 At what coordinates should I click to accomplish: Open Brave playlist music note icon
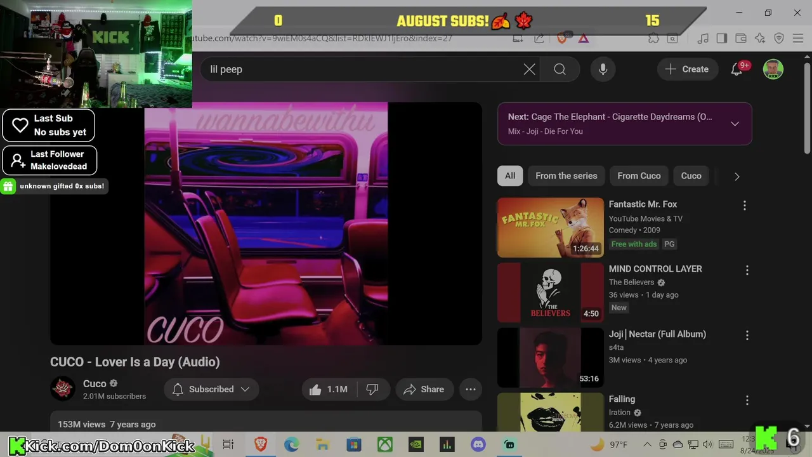703,38
